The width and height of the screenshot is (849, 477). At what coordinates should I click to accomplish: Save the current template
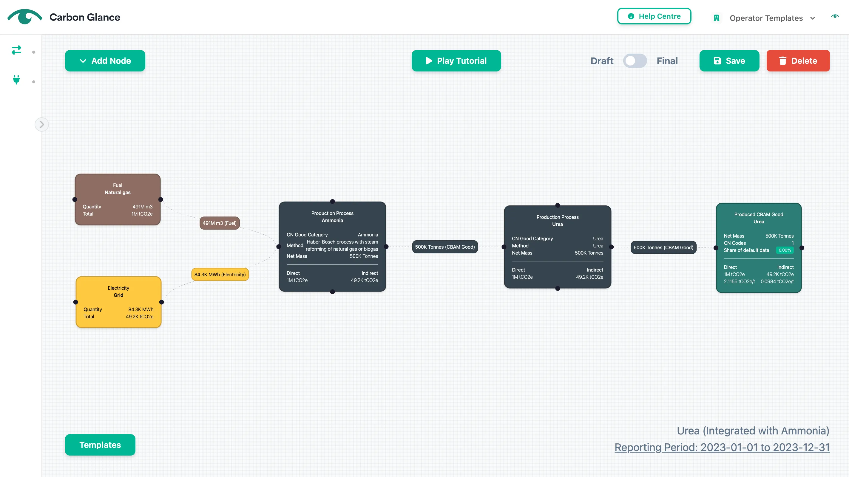[x=729, y=60]
